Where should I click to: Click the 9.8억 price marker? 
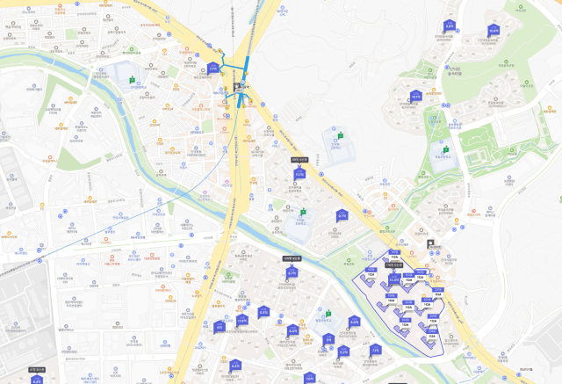pyautogui.click(x=450, y=25)
